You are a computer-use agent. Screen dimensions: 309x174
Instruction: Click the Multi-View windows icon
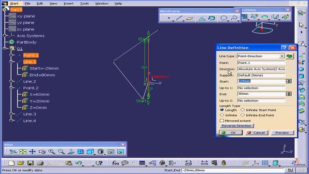pyautogui.click(x=81, y=151)
